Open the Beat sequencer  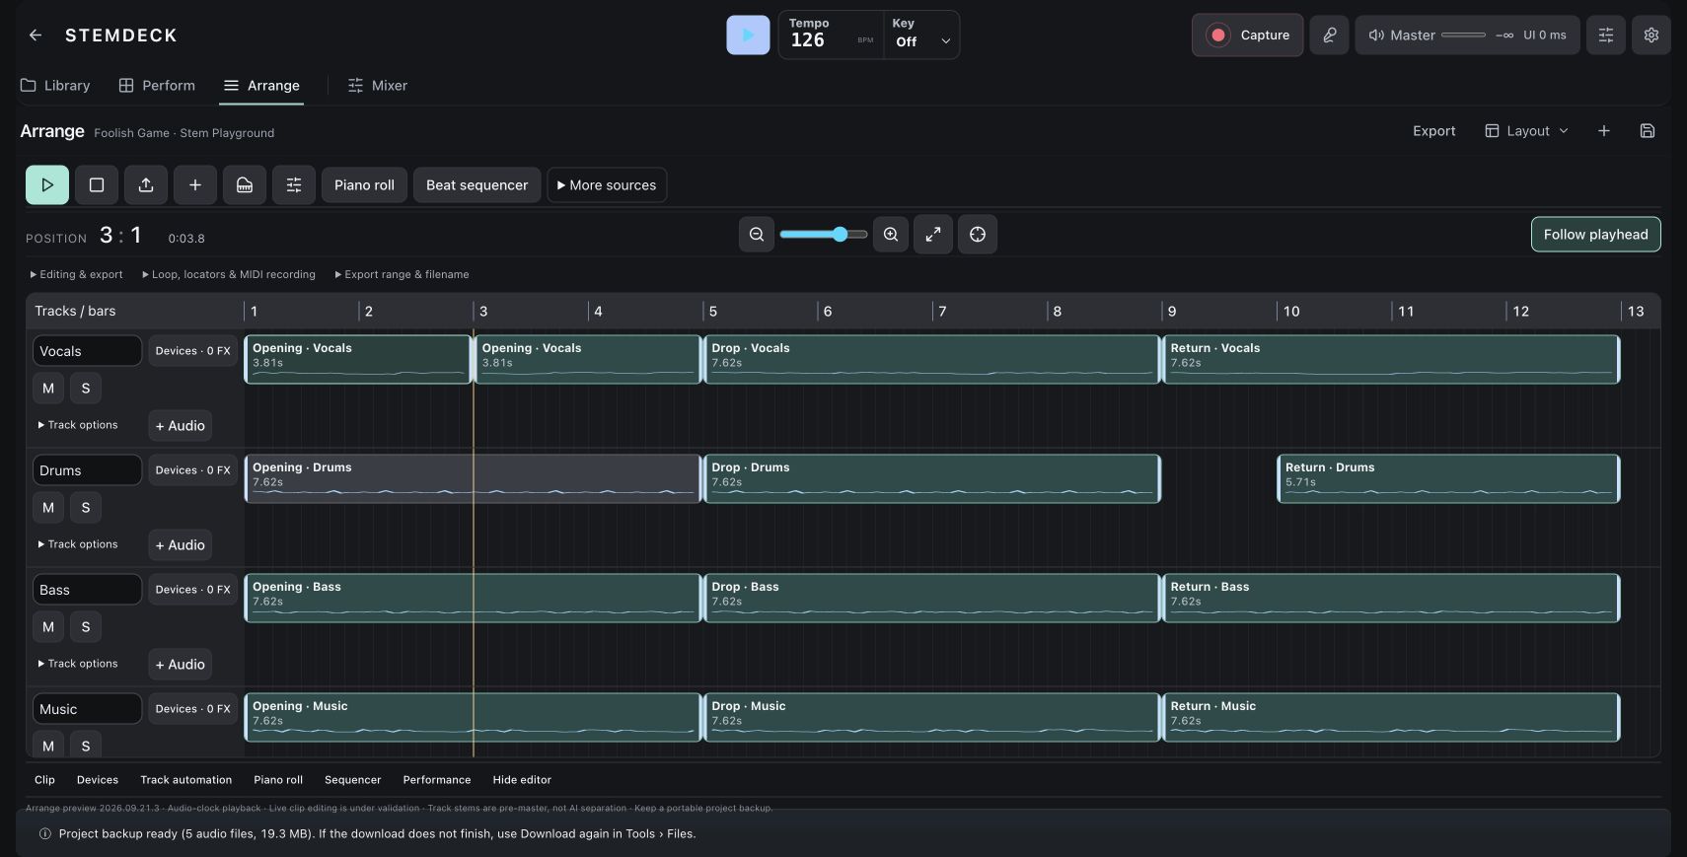477,185
